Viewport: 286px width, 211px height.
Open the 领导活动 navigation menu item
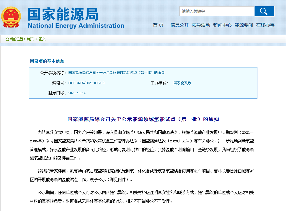[x=201, y=25]
